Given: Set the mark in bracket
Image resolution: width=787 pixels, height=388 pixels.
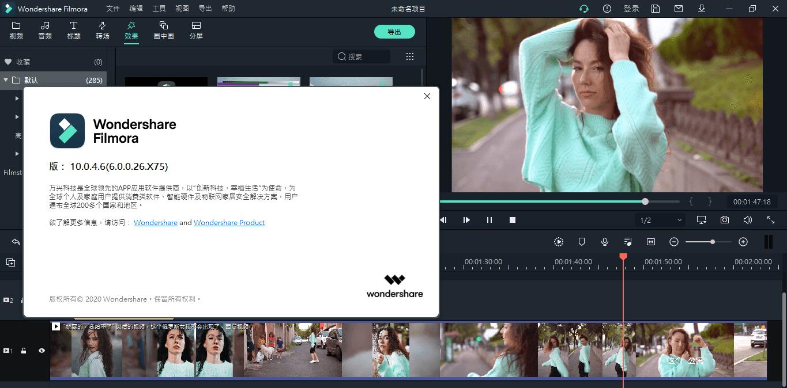Looking at the screenshot, I should [691, 201].
